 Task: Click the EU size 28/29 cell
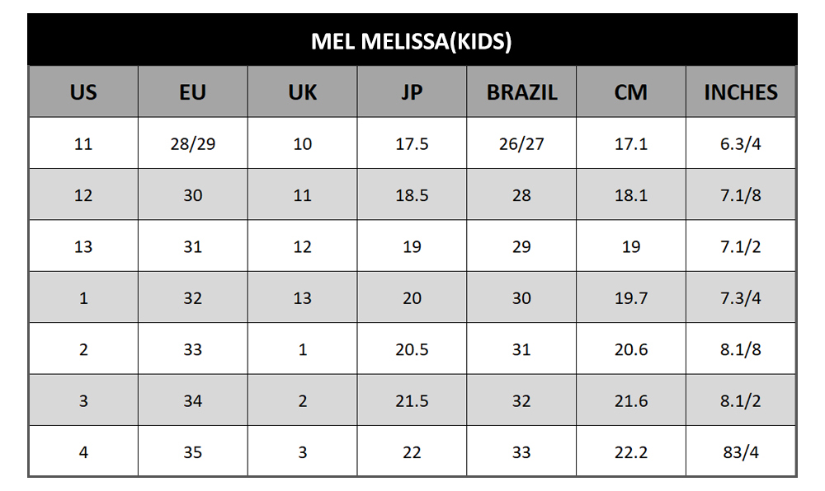coord(192,144)
